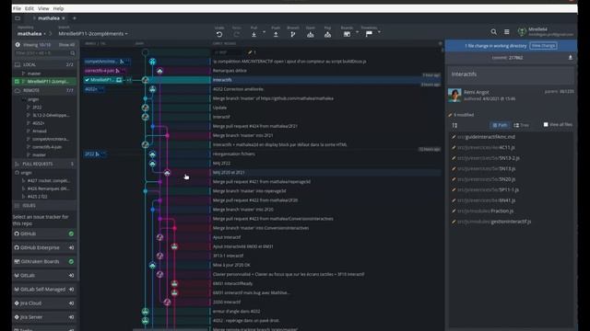Click the folder icon at tab bar start
Image resolution: width=590 pixels, height=331 pixels.
point(18,18)
